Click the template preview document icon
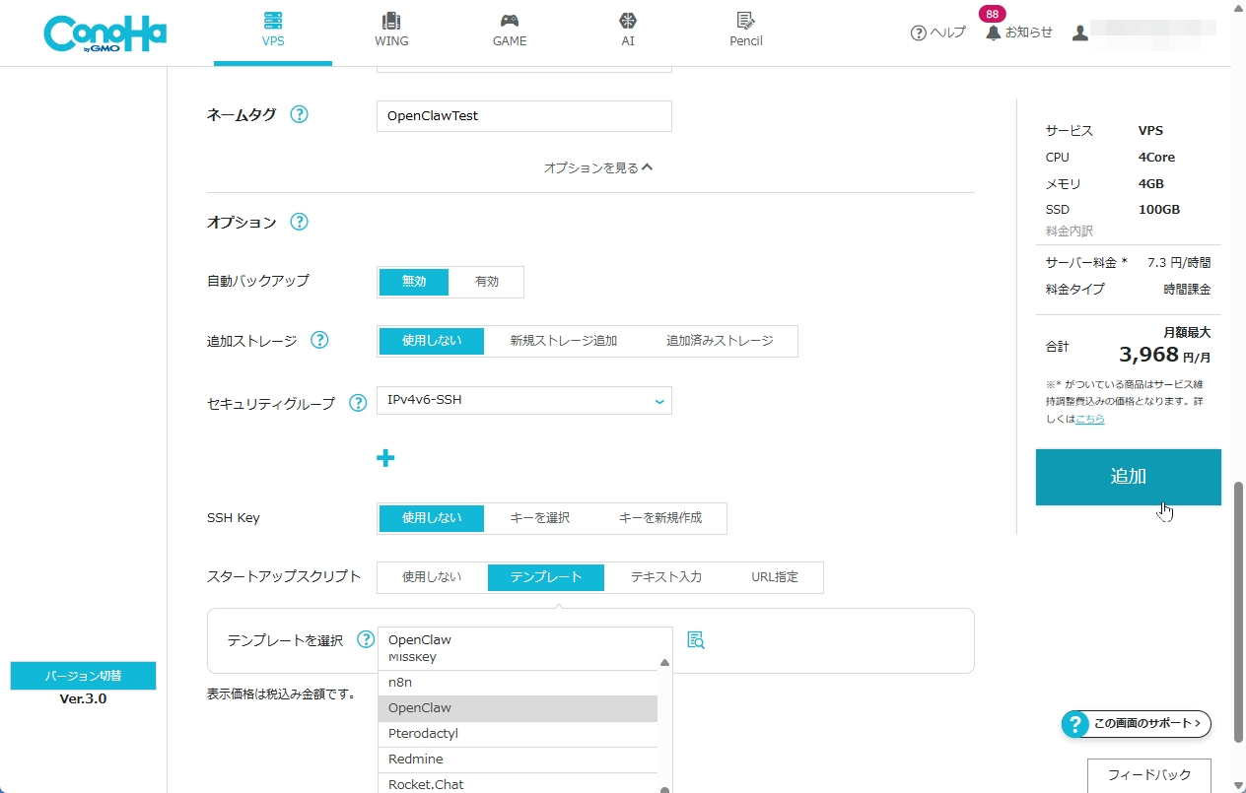The image size is (1246, 793). pos(696,639)
